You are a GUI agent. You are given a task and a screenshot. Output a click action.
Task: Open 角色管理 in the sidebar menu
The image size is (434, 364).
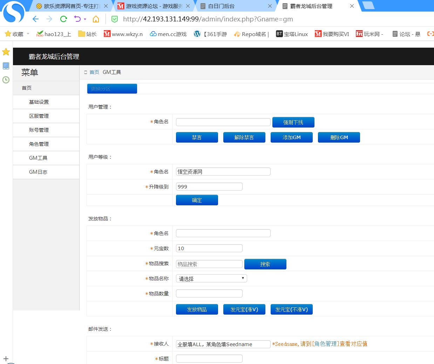pyautogui.click(x=39, y=144)
